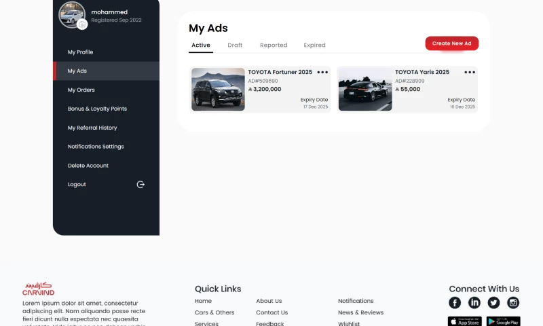Open the Instagram social icon
The width and height of the screenshot is (543, 326).
513,303
